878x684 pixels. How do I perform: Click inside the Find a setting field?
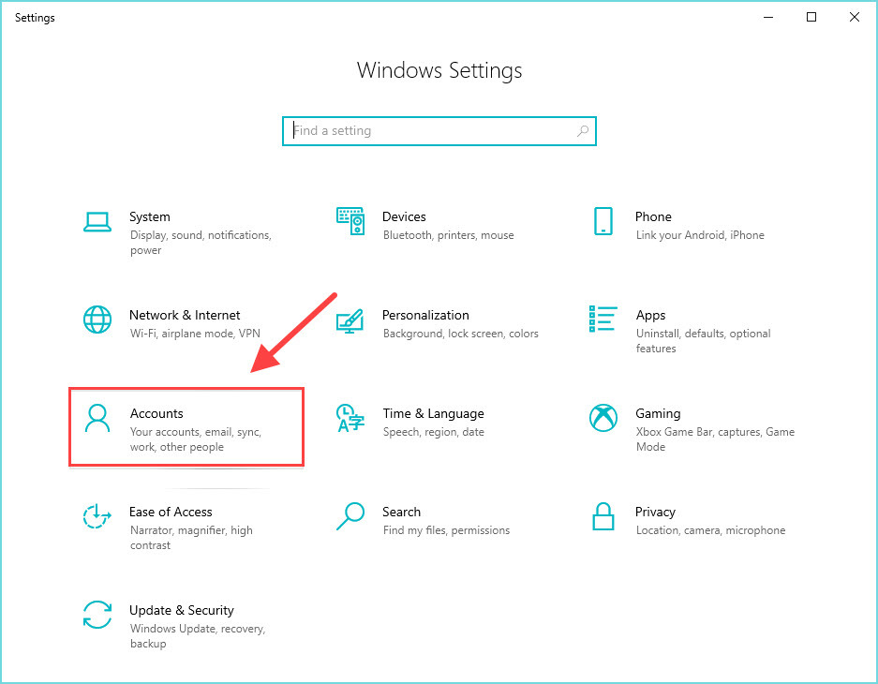pos(422,130)
